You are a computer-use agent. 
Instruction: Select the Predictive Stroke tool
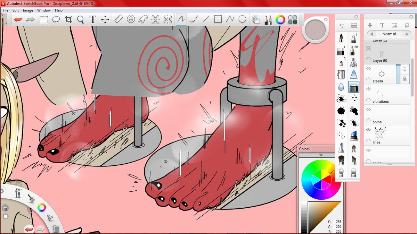(x=193, y=19)
